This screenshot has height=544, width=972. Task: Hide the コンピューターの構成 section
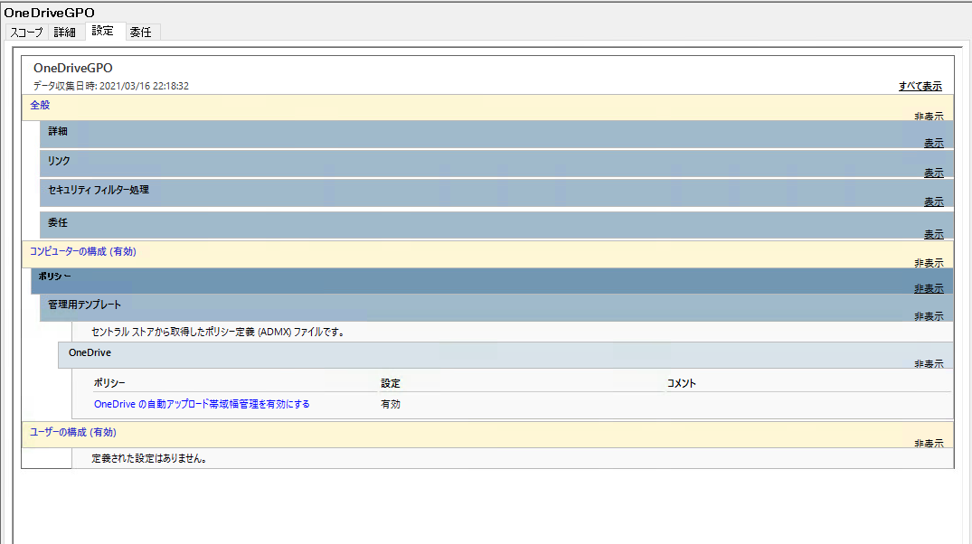click(929, 263)
